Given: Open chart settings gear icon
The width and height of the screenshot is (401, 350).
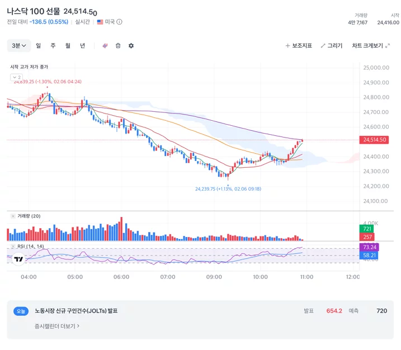Looking at the screenshot, I should [x=131, y=46].
